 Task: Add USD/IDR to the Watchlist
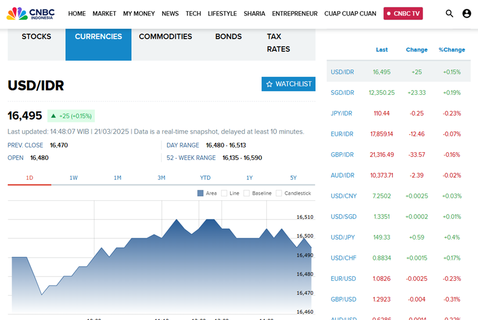[x=288, y=84]
